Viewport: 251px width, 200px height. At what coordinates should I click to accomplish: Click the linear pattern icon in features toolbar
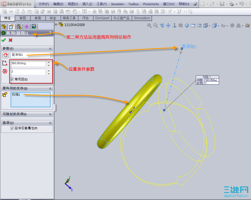click(x=84, y=11)
